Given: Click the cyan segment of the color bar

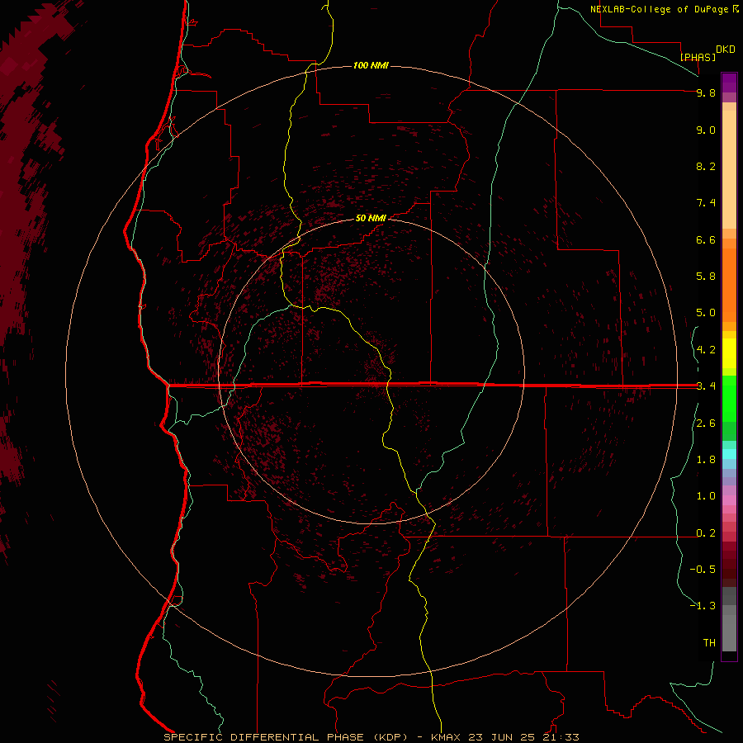Looking at the screenshot, I should 729,454.
